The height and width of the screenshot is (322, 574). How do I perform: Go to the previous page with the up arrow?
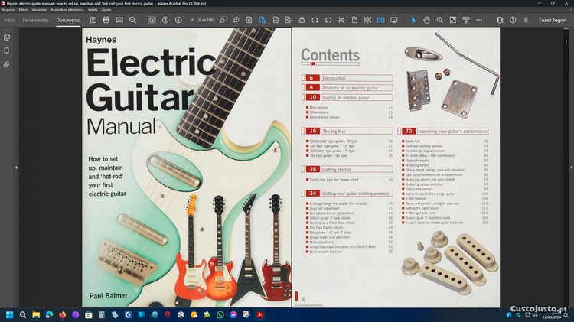(166, 19)
